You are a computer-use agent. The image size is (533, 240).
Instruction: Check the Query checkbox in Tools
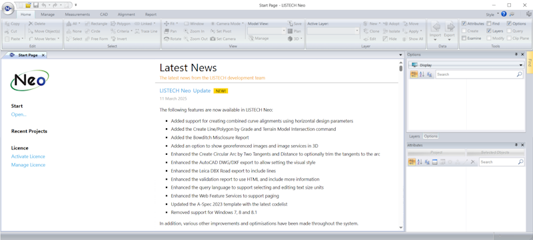509,31
